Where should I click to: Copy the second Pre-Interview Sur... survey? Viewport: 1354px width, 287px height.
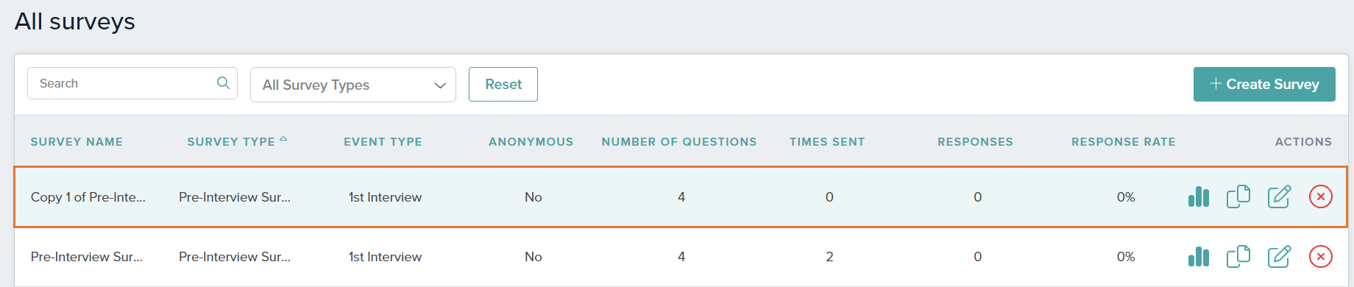tap(1238, 256)
